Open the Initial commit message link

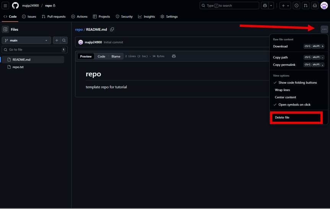pyautogui.click(x=113, y=42)
